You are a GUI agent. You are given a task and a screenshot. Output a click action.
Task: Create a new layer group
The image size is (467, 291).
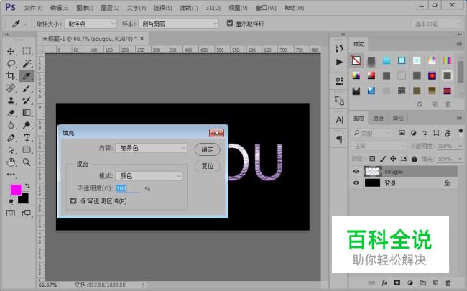[x=422, y=282]
